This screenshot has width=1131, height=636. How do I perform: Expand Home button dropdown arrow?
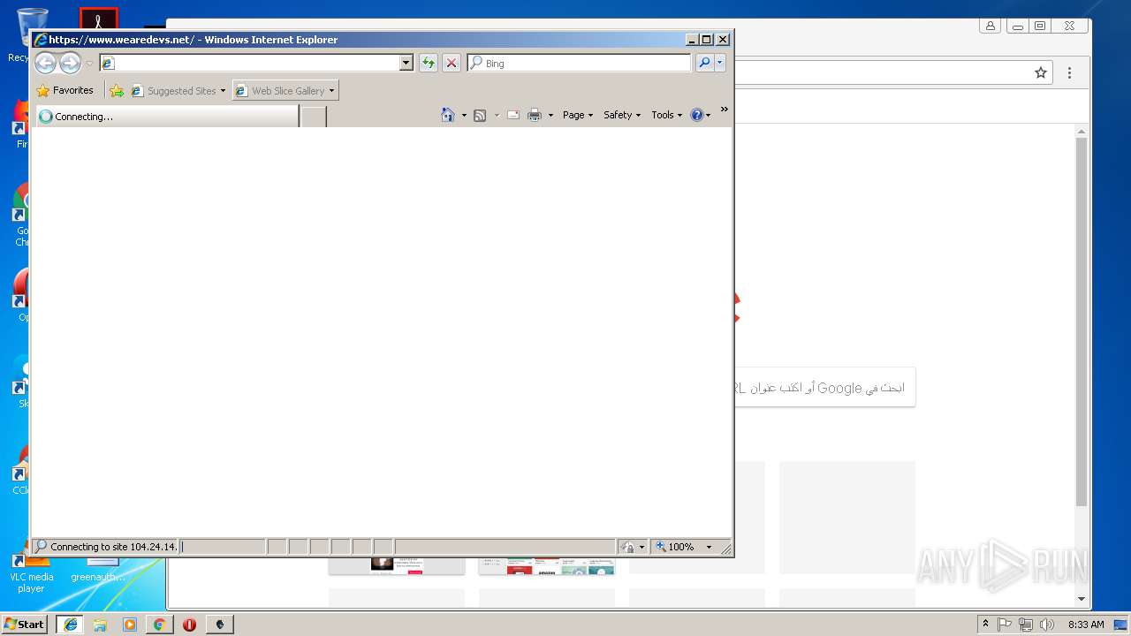[464, 116]
